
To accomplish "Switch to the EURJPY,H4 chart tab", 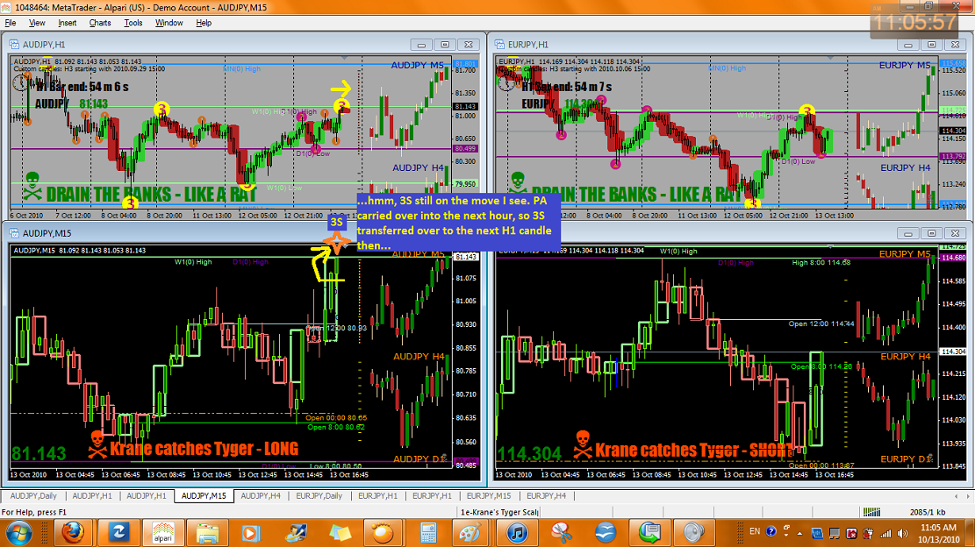I will click(546, 496).
